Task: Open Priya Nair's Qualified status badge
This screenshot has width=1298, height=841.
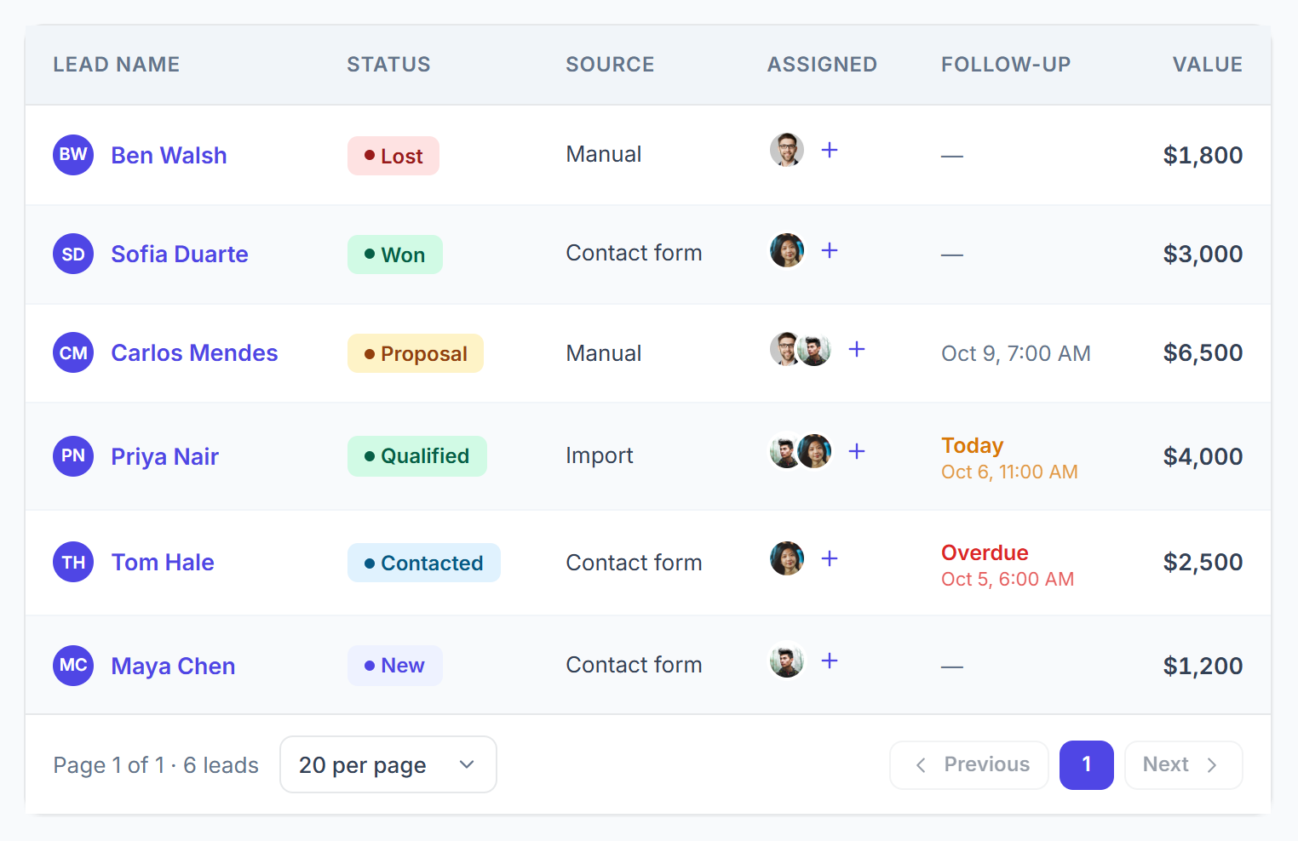Action: click(417, 456)
